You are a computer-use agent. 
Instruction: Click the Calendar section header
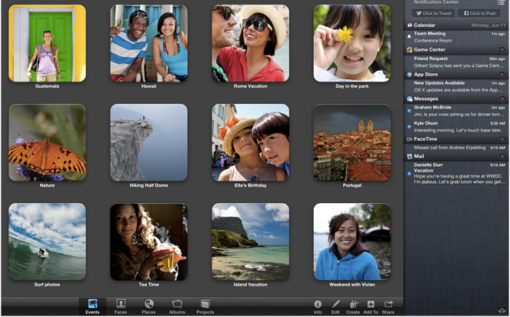[x=455, y=25]
